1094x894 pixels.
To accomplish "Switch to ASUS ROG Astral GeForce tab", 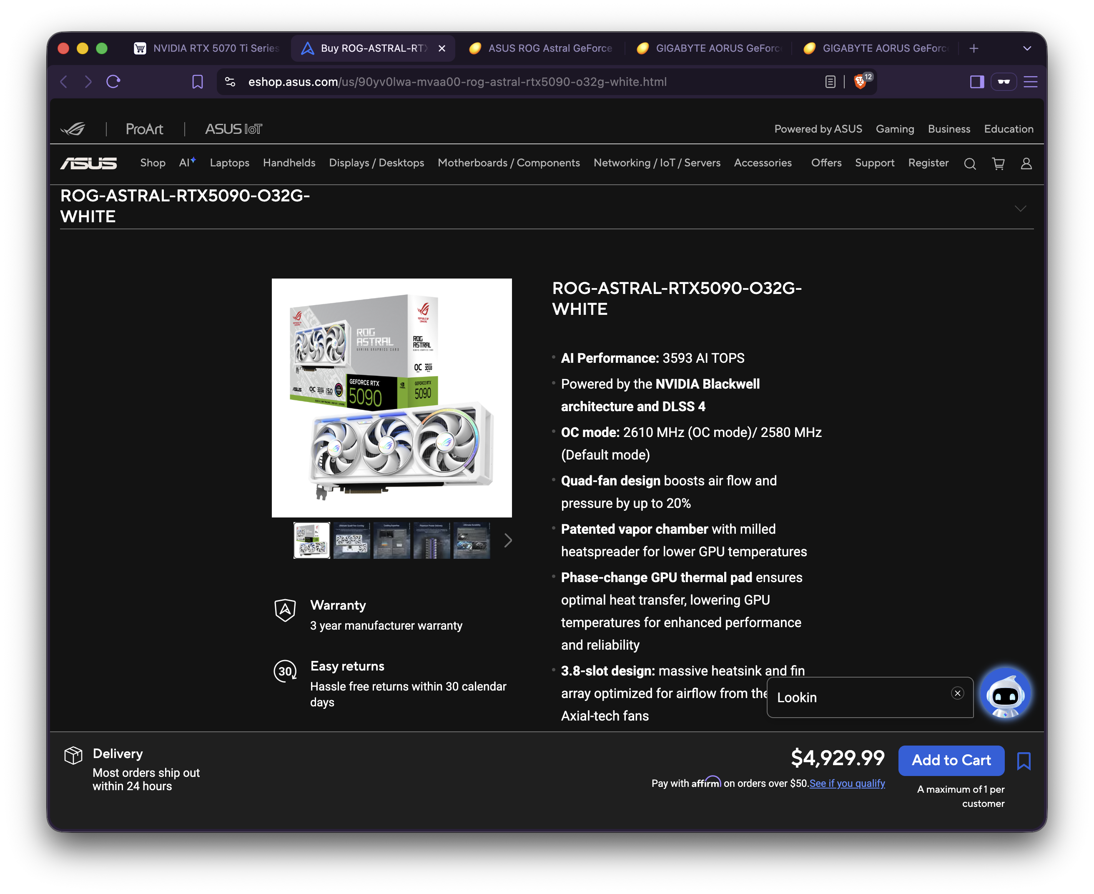I will coord(540,48).
